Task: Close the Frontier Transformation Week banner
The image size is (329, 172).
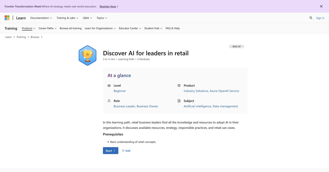Action: tap(321, 6)
